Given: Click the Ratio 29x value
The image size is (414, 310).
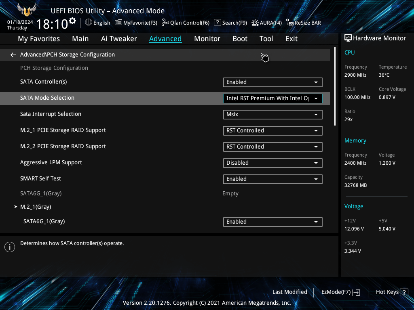Looking at the screenshot, I should click(x=348, y=119).
